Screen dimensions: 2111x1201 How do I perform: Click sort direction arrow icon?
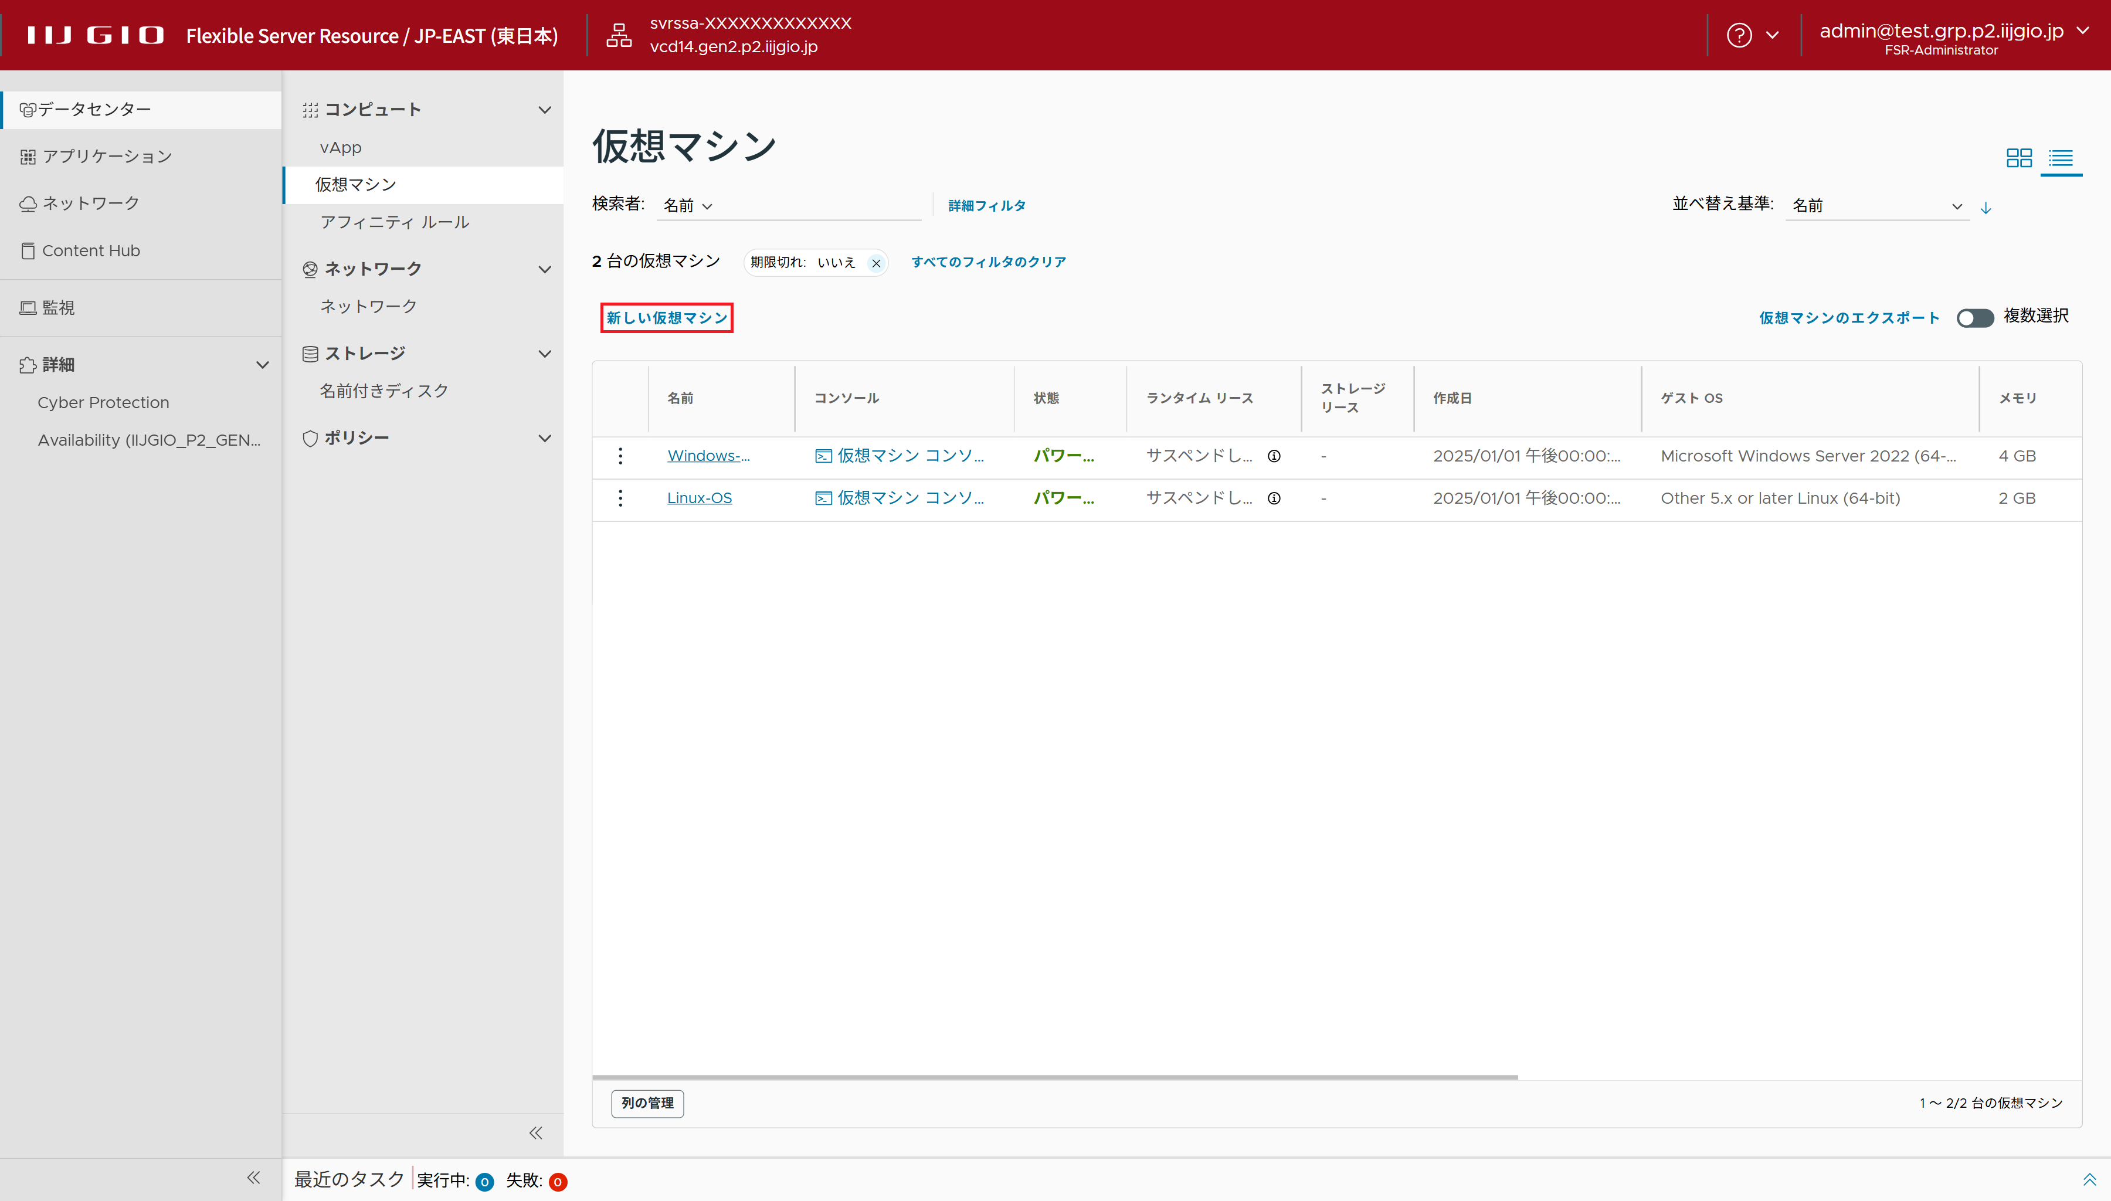point(1986,208)
